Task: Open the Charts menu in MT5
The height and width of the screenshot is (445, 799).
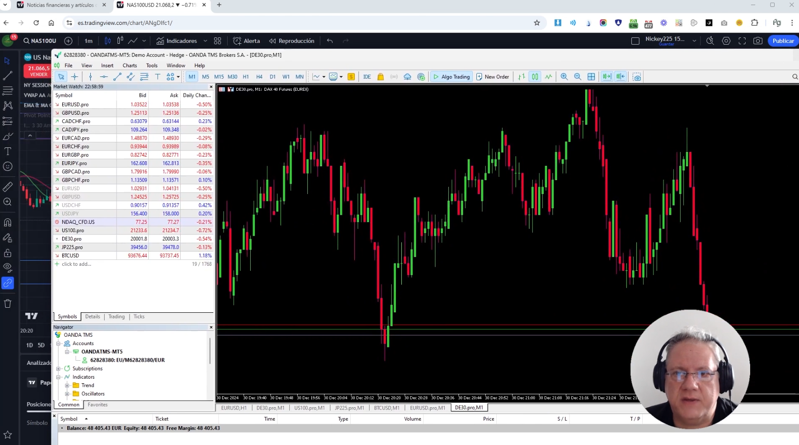Action: pyautogui.click(x=129, y=65)
